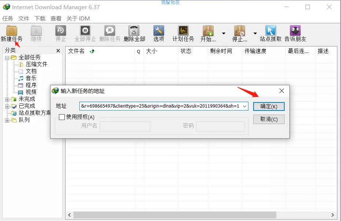Open the 地址 URL dropdown arrow
This screenshot has height=221, width=341.
click(x=245, y=106)
